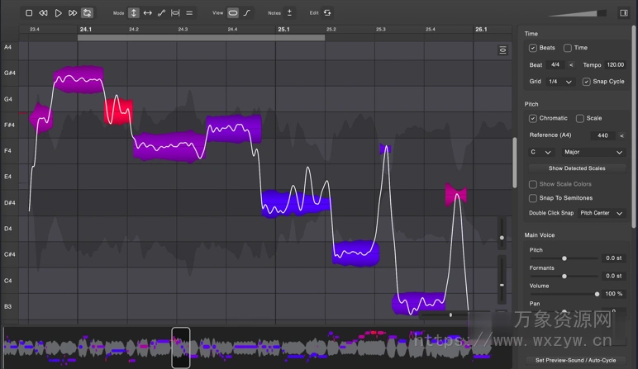Enable the Beats checkbox
Screen dimensions: 638x369
tap(532, 48)
